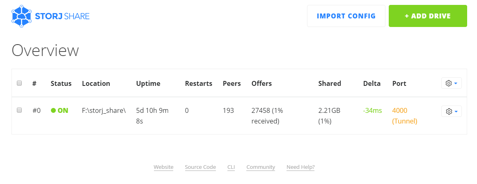Viewport: 477px width, 184px height.
Task: Open drive #0 options dropdown arrow
Action: point(456,111)
